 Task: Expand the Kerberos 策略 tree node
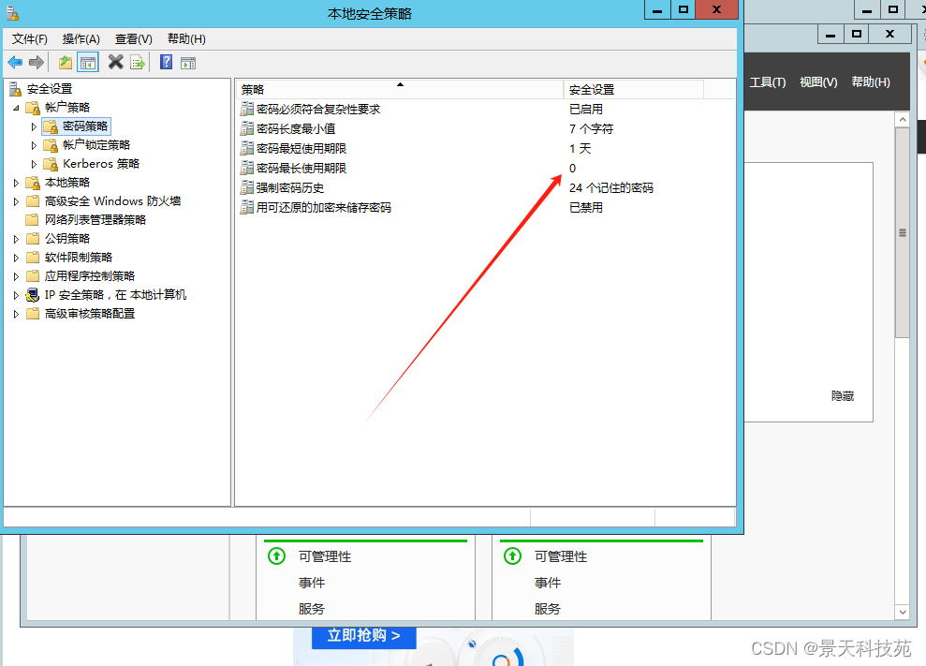(x=35, y=164)
